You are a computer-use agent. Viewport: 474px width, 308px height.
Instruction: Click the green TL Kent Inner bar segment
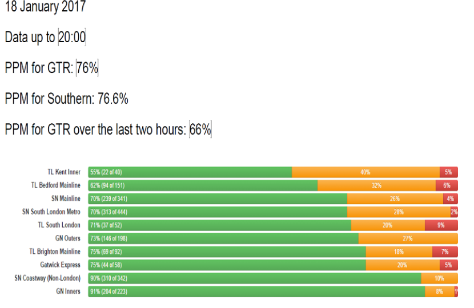190,172
